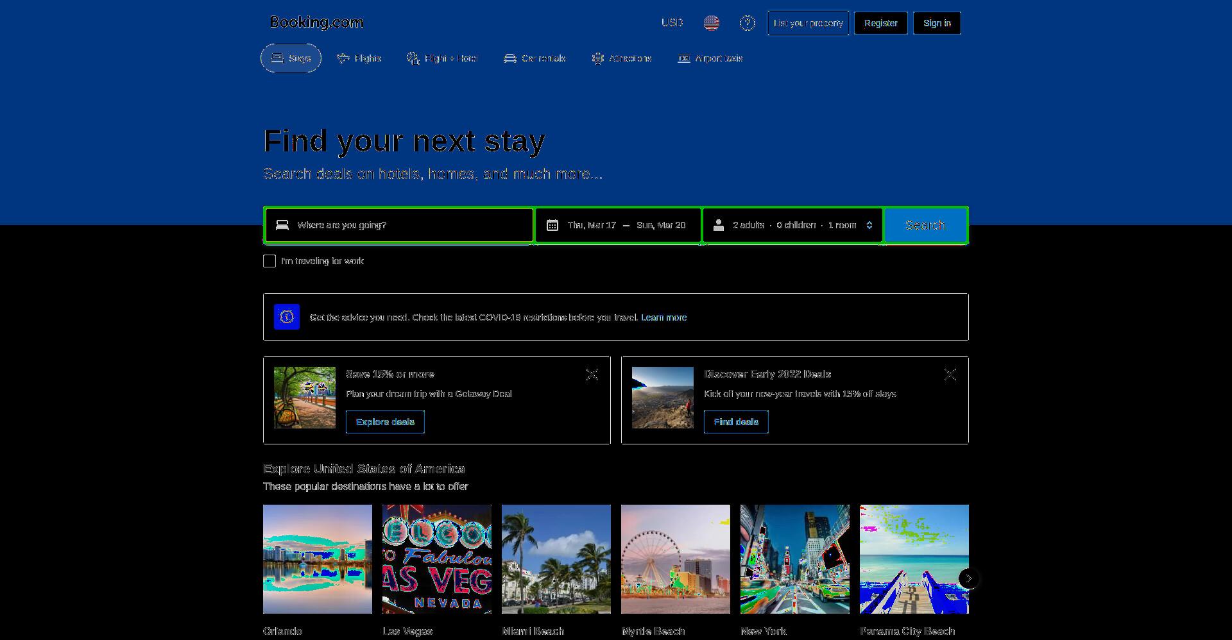The height and width of the screenshot is (640, 1232).
Task: Click the Orlando label text
Action: click(x=282, y=631)
